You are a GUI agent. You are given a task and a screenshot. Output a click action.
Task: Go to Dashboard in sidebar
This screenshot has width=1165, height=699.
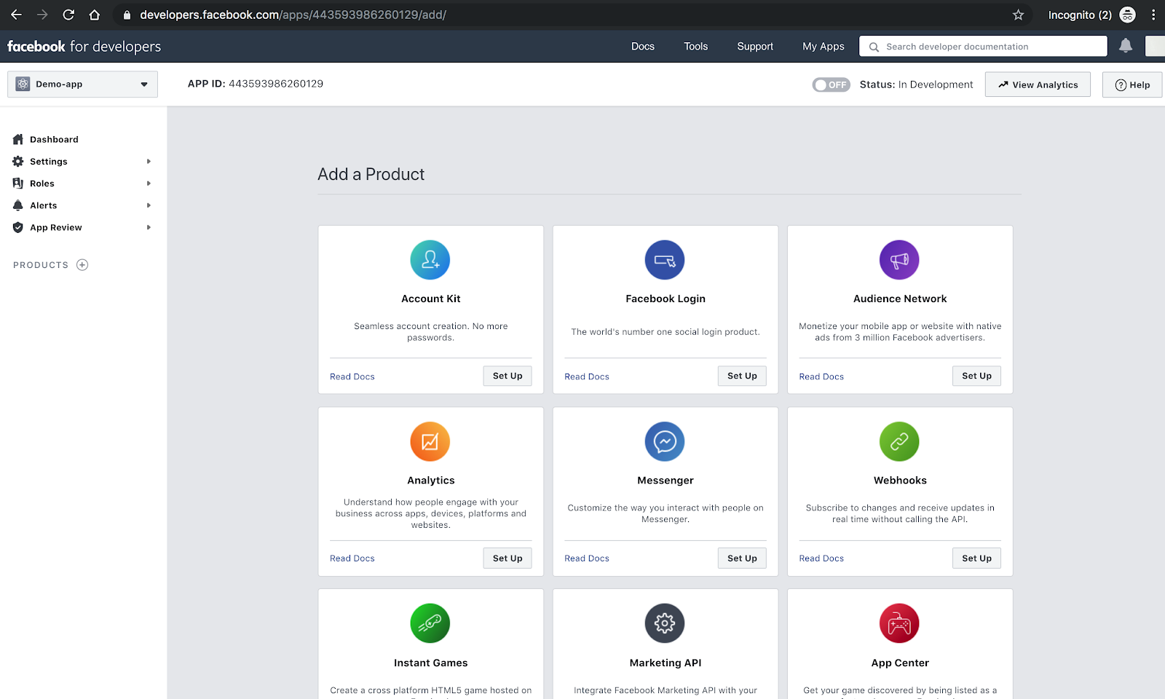pos(54,139)
